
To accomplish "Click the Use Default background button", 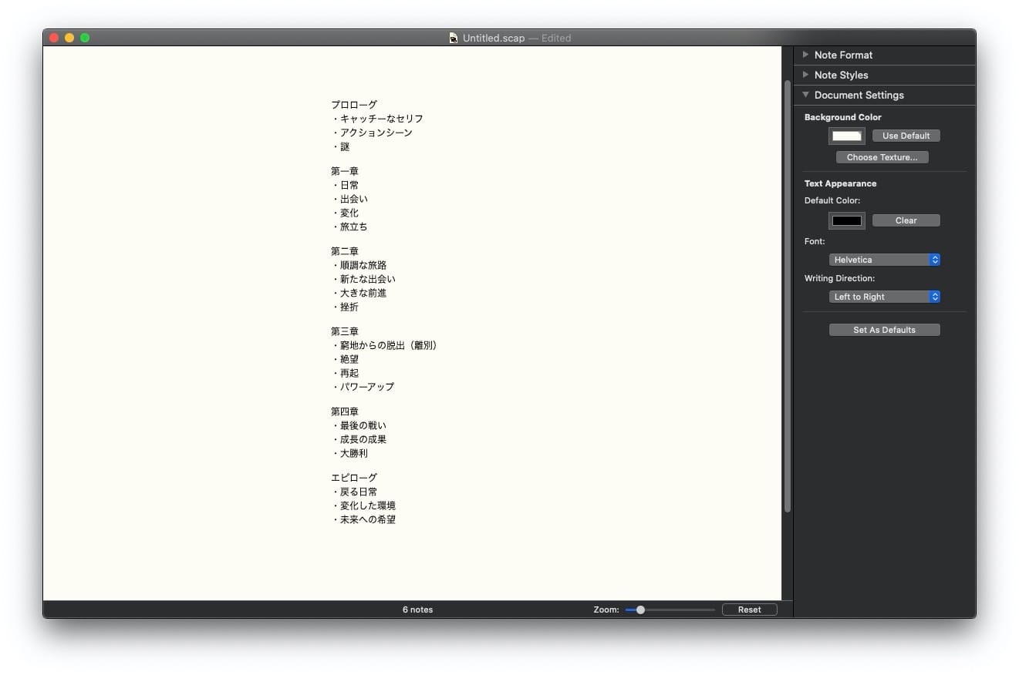I will 906,136.
